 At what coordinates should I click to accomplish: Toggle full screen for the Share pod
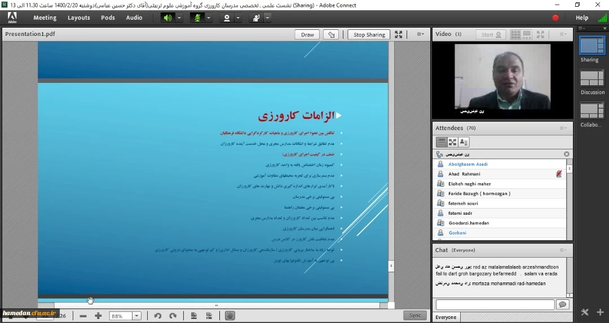coord(399,34)
